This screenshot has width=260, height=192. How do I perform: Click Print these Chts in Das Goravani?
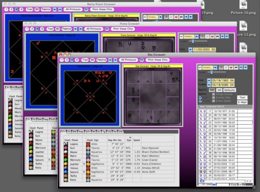tap(157, 60)
